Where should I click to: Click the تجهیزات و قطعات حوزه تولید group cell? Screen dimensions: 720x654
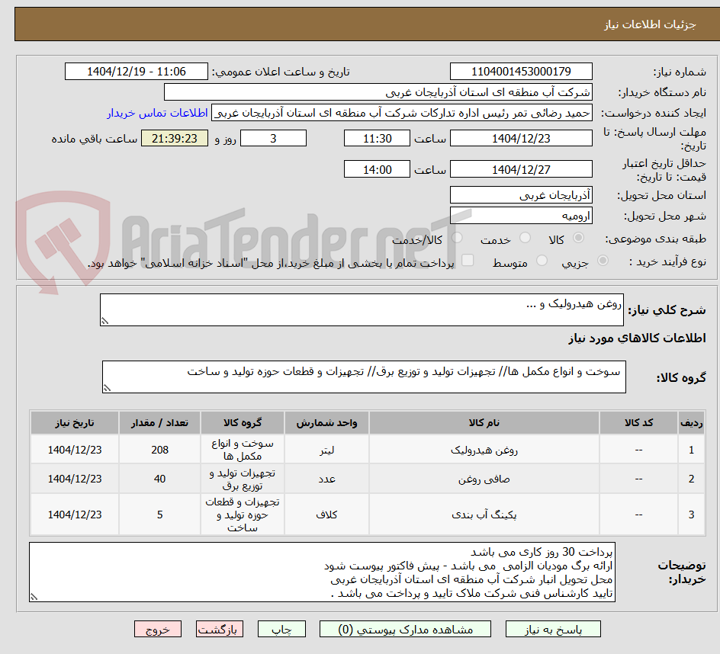[243, 515]
